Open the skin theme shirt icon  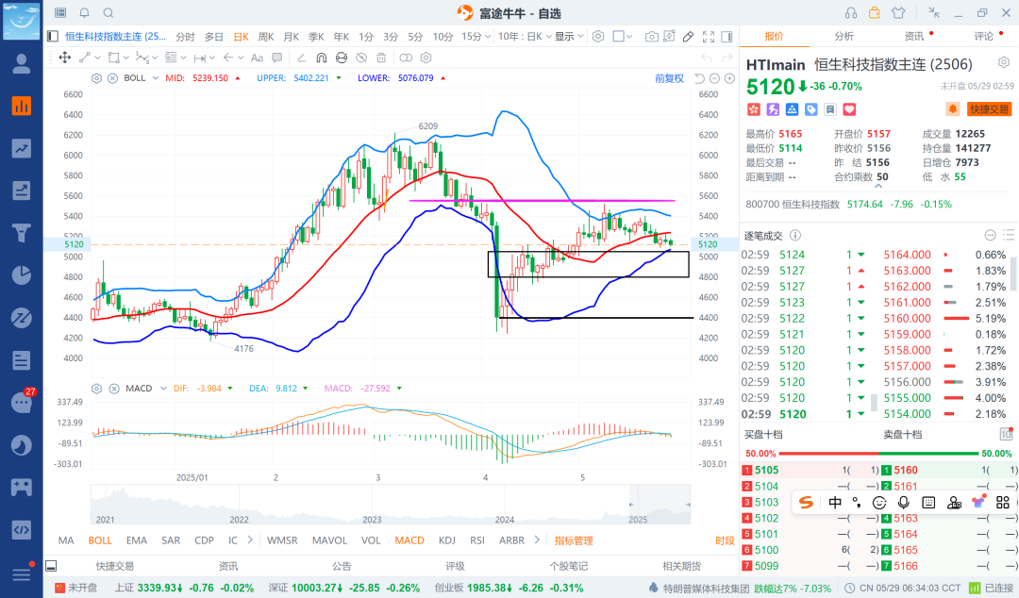[x=898, y=13]
